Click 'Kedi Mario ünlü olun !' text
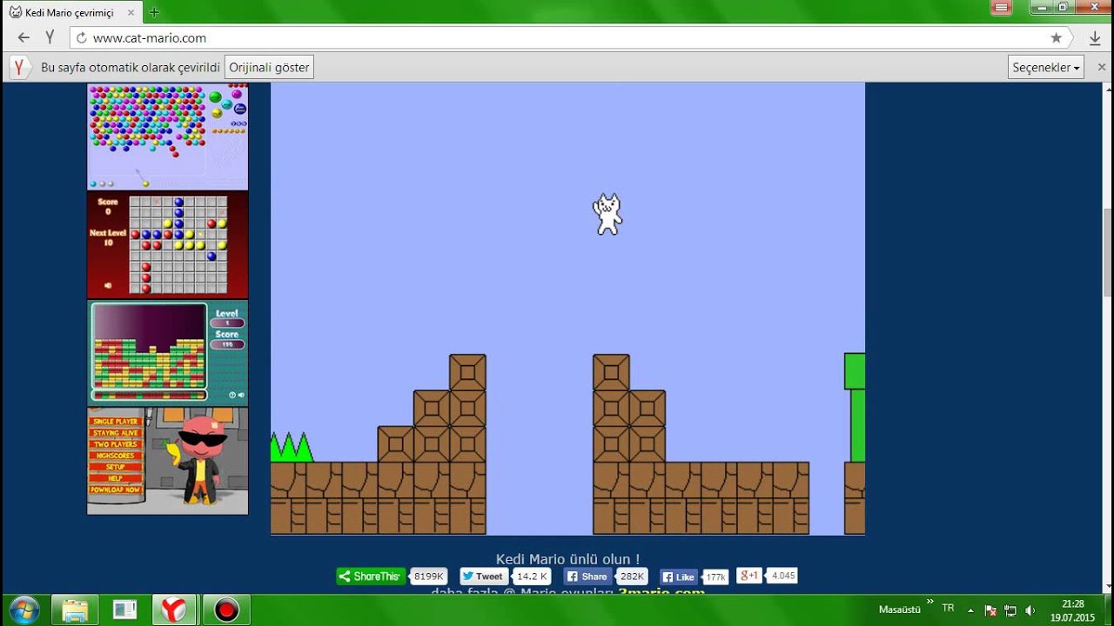The height and width of the screenshot is (626, 1114). point(567,559)
